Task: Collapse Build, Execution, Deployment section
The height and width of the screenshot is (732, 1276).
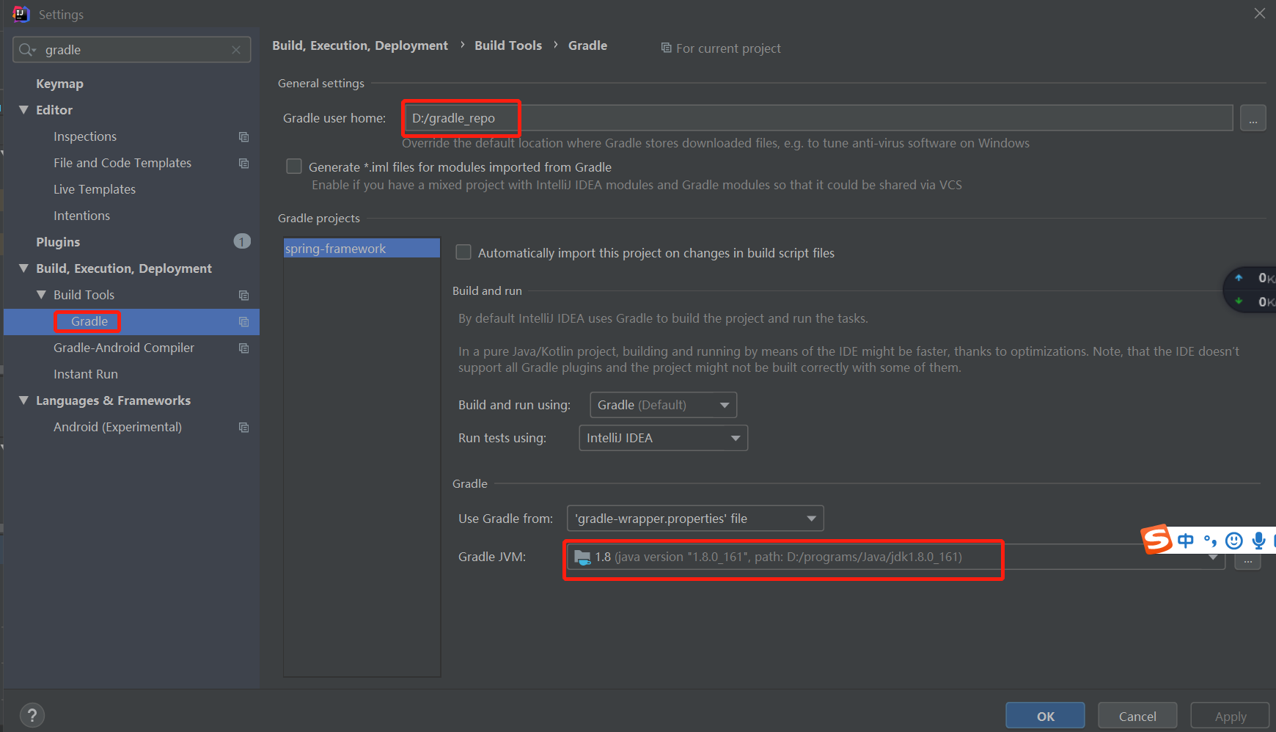Action: click(x=23, y=268)
